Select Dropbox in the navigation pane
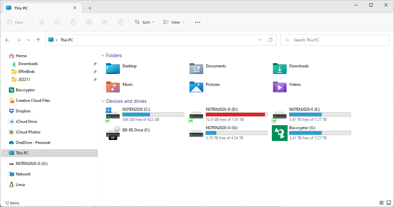Viewport: 394px width, 207px height. [x=23, y=111]
